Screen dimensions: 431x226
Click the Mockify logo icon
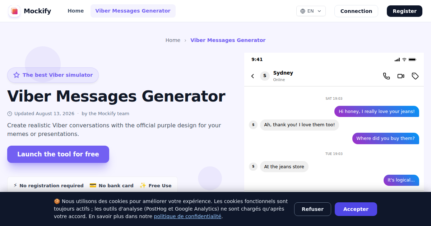tap(14, 11)
